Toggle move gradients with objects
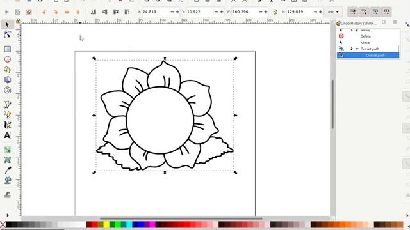Screen dimensions: 410x230 click(x=375, y=11)
